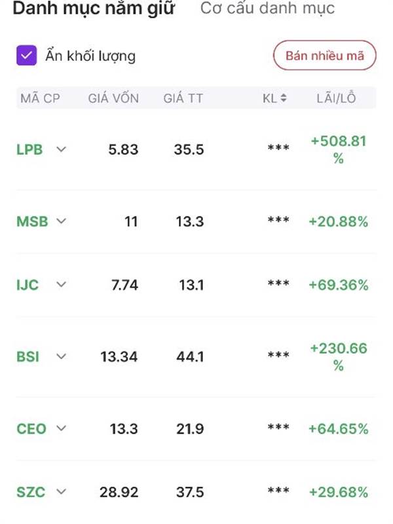Open the BSI stock ticker
The height and width of the screenshot is (524, 393).
click(x=28, y=356)
